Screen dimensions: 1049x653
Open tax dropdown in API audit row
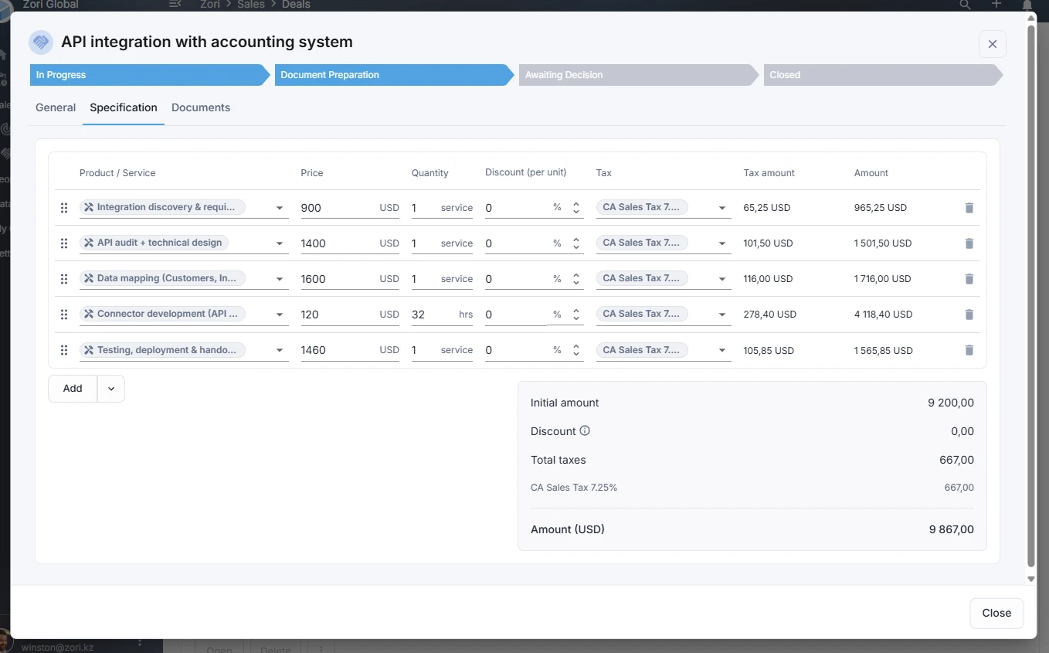point(722,243)
